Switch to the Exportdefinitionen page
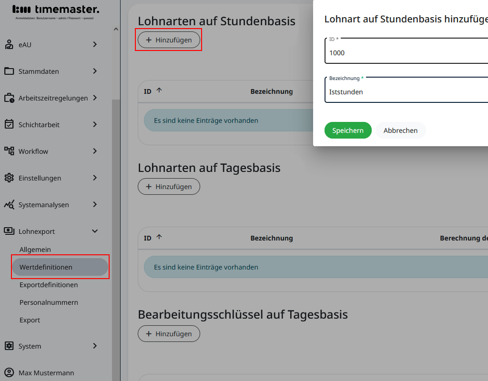 click(x=49, y=284)
